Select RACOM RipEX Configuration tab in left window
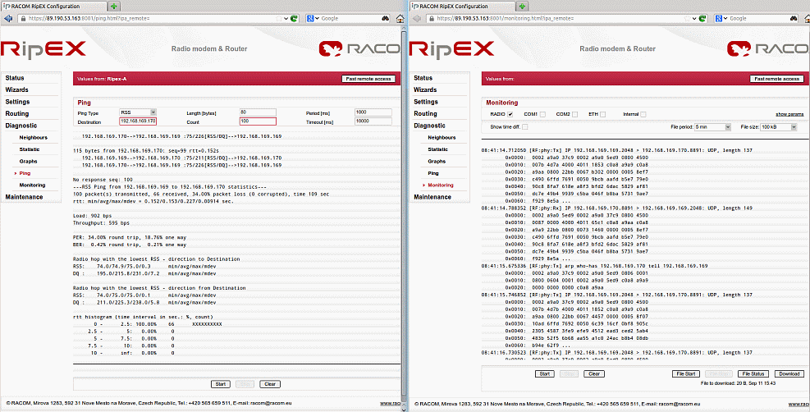The image size is (810, 412). (53, 7)
